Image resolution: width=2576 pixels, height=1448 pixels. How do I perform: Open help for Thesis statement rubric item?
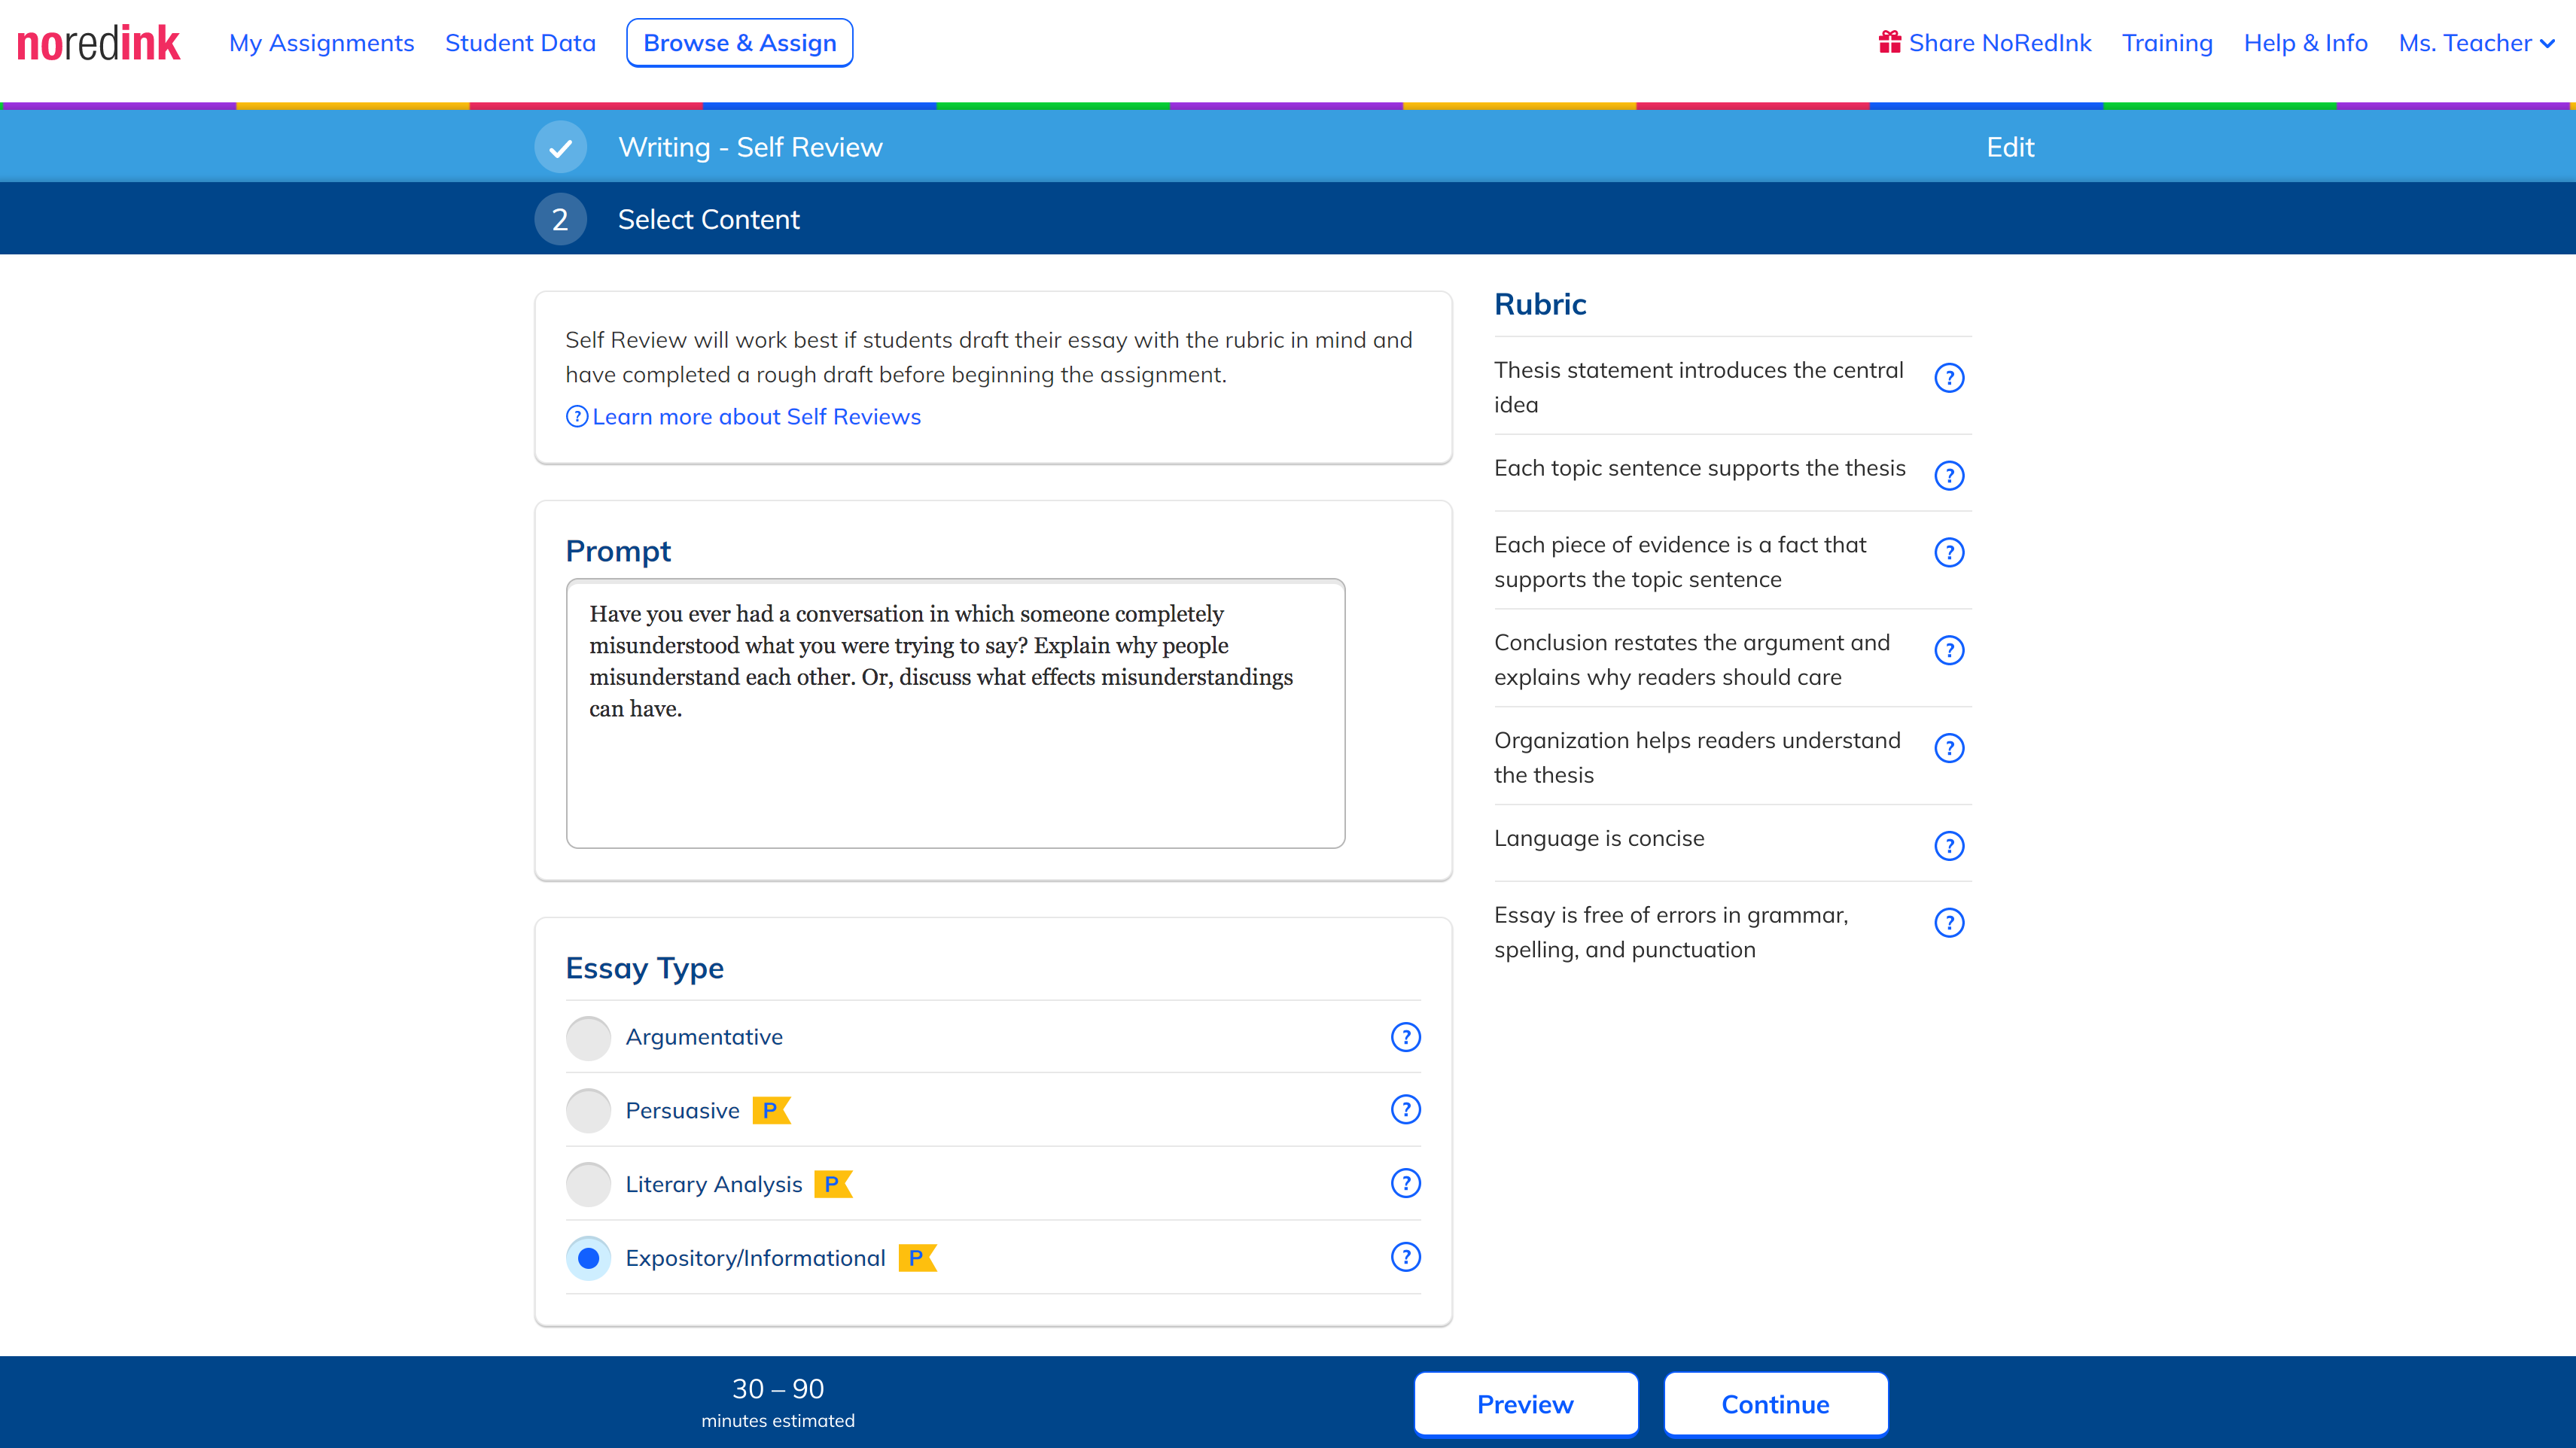tap(1949, 378)
